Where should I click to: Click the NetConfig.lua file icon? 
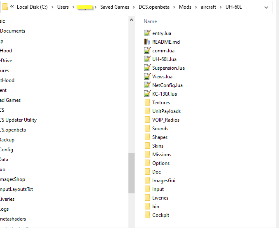pyautogui.click(x=147, y=85)
